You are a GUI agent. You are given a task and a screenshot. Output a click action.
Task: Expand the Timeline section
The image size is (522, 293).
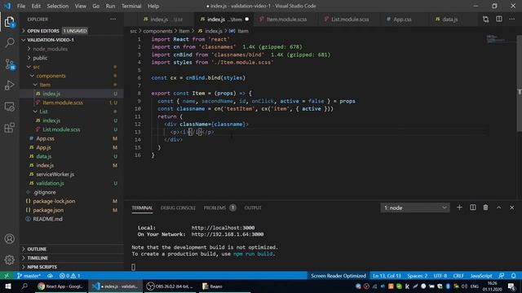(x=72, y=258)
